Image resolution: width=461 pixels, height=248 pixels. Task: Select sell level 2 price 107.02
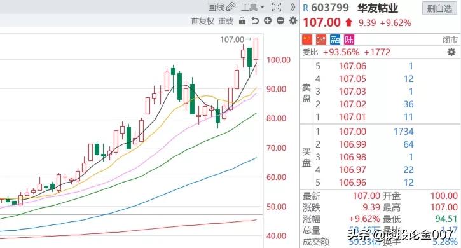(352, 104)
